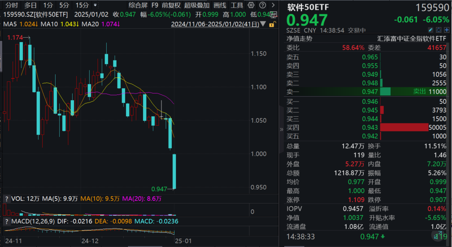Viewport: 452px width, 247px height.
Task: Select the 买一 0.946 bid price
Action: (x=370, y=101)
